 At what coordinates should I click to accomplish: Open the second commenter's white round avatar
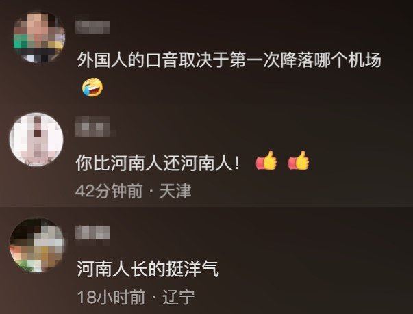pos(36,140)
